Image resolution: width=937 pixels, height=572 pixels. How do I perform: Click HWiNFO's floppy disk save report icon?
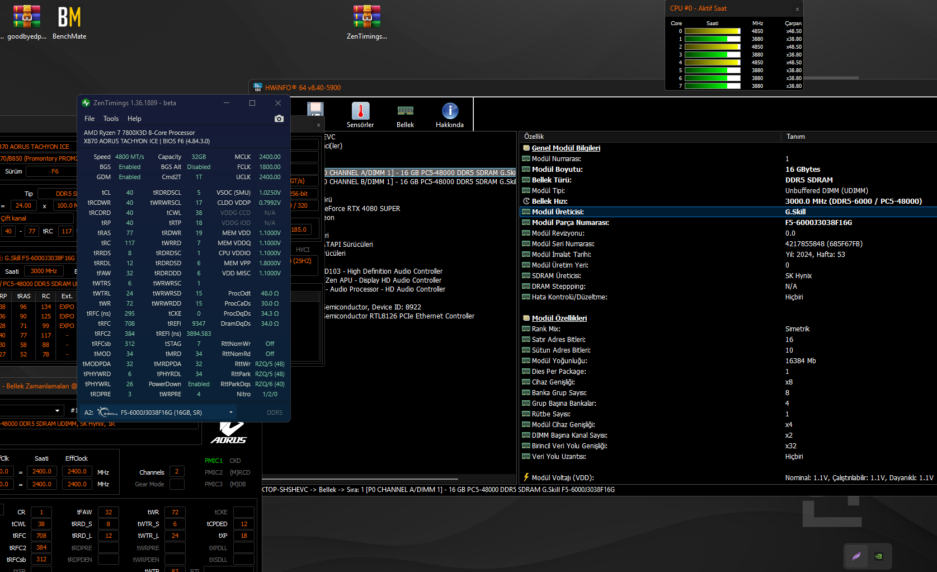[316, 110]
